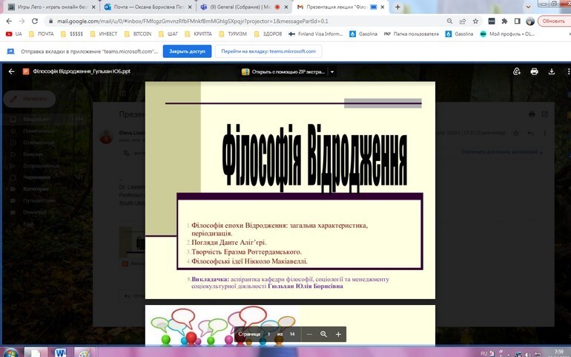Switch to the 'Игры Лего' browser tab

(x=48, y=7)
